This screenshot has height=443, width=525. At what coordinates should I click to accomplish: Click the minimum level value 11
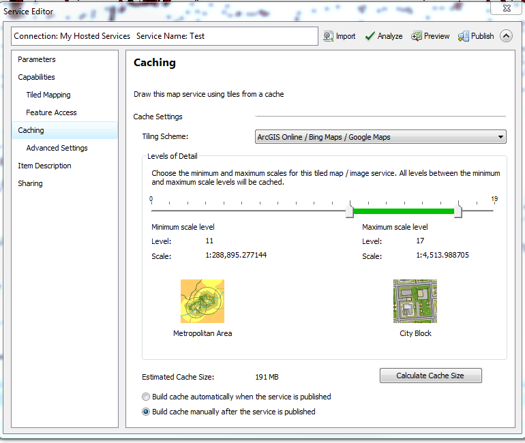[209, 241]
